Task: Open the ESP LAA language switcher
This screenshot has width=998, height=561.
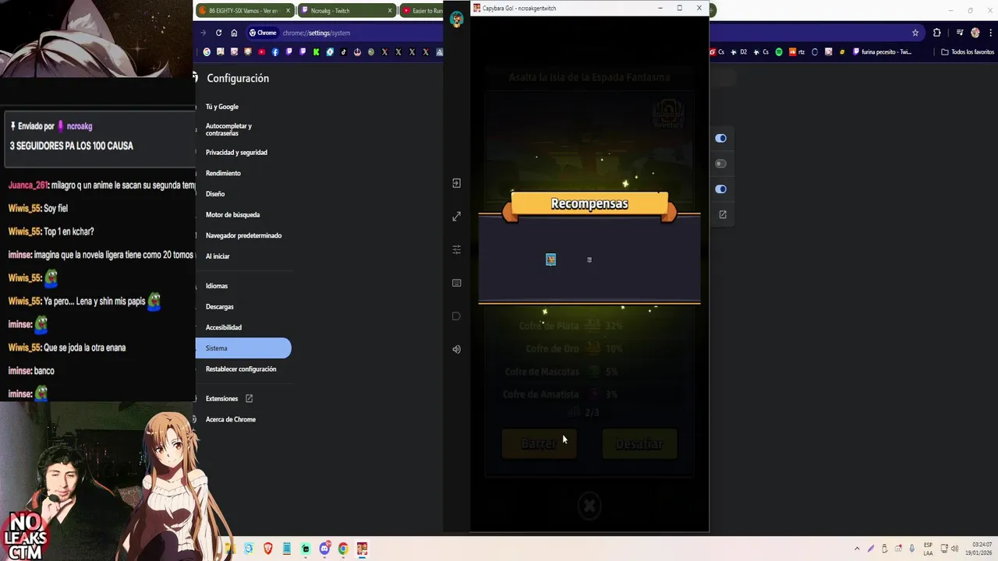Action: [x=928, y=549]
